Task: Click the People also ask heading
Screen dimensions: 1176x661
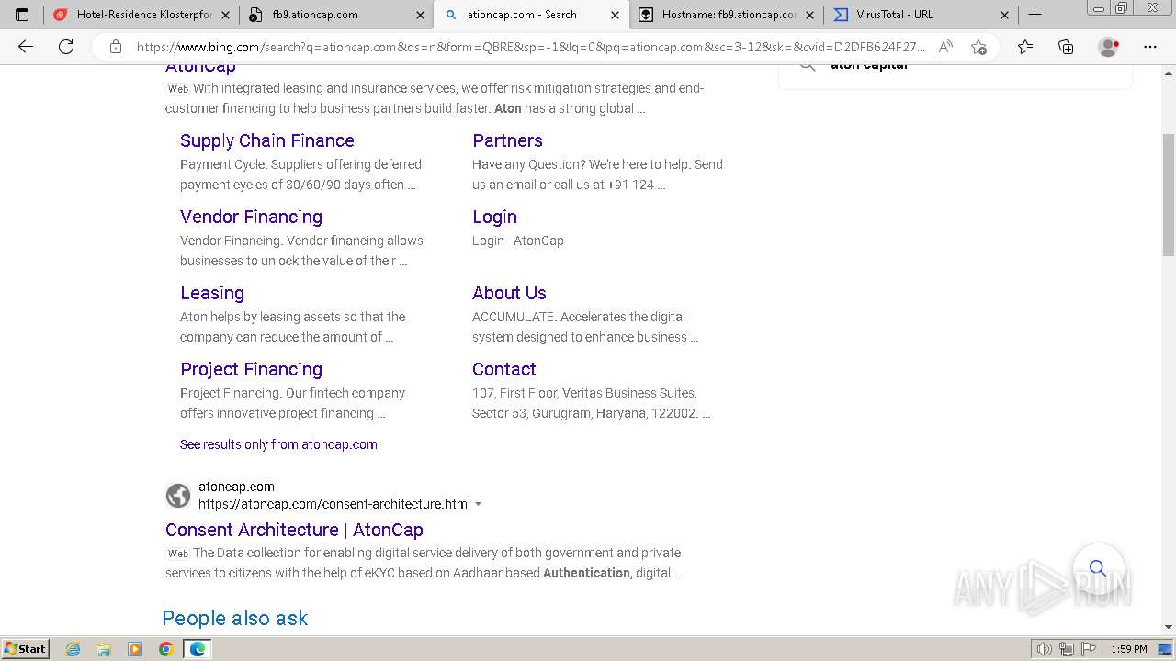Action: [x=235, y=618]
